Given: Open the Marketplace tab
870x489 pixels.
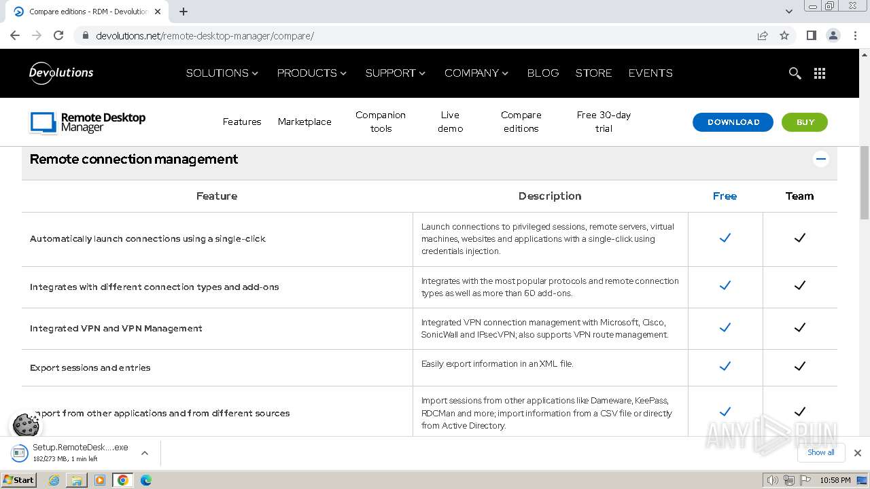Looking at the screenshot, I should 304,122.
